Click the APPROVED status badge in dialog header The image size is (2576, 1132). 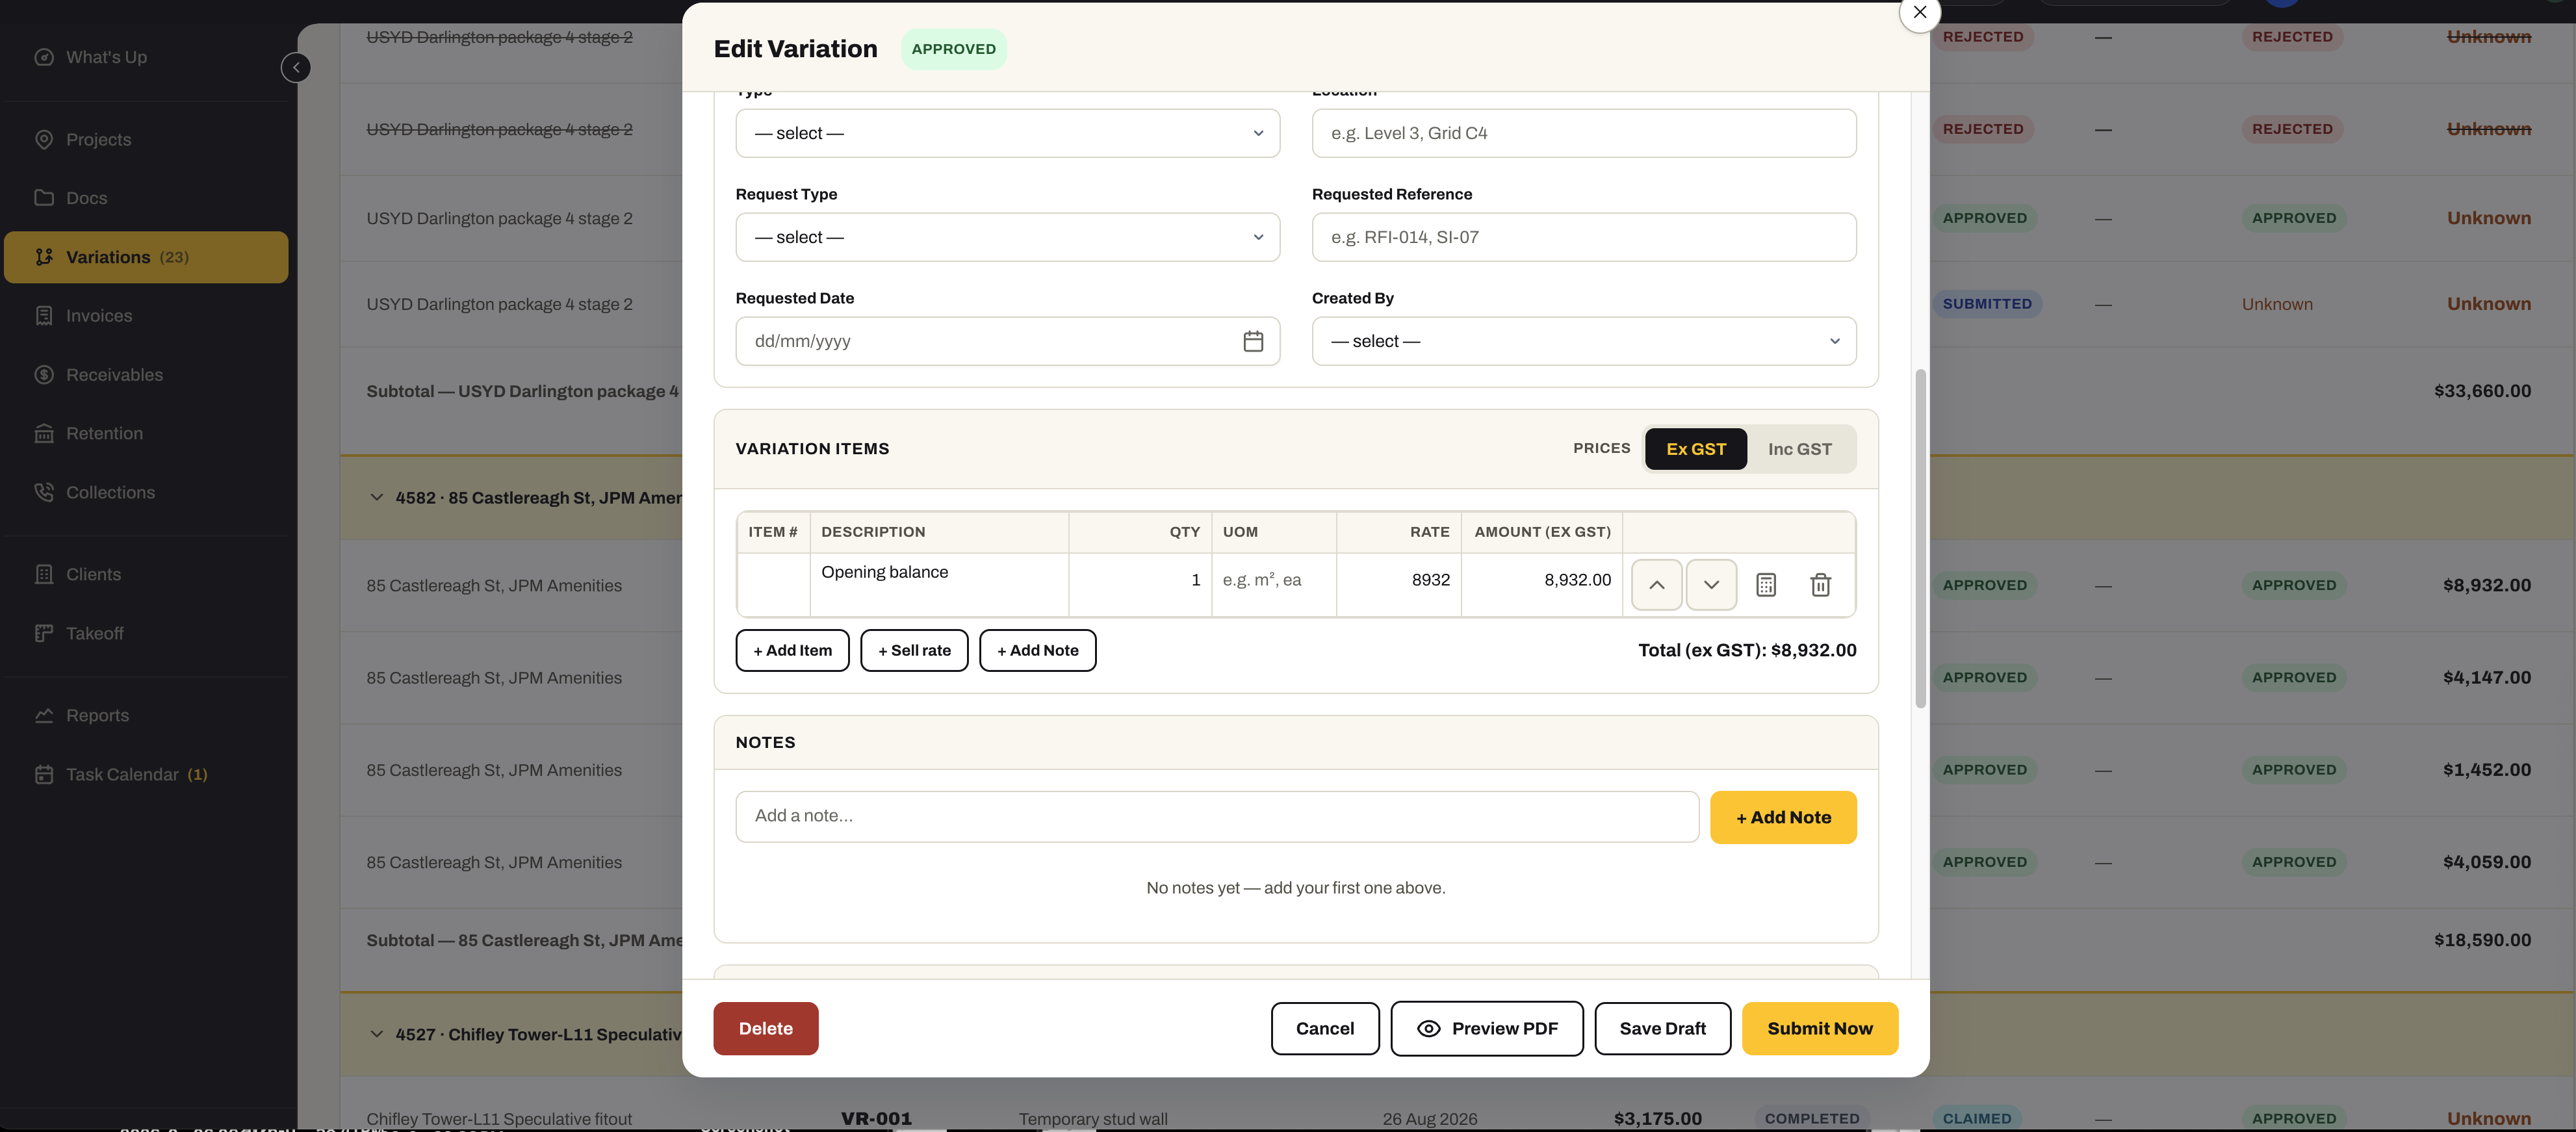(953, 49)
